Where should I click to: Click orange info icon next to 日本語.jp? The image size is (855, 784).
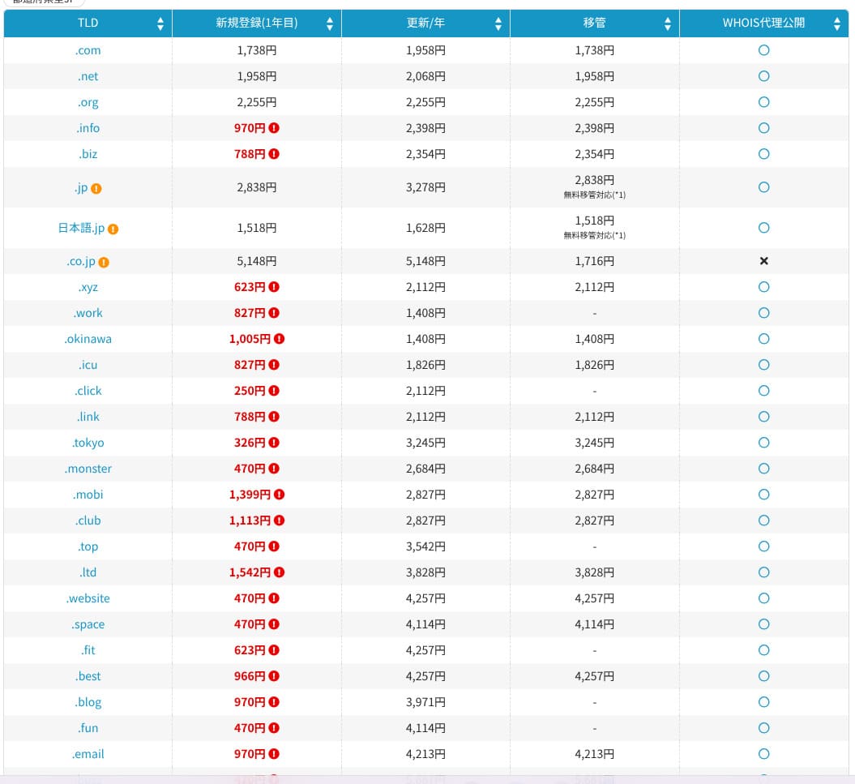[113, 229]
